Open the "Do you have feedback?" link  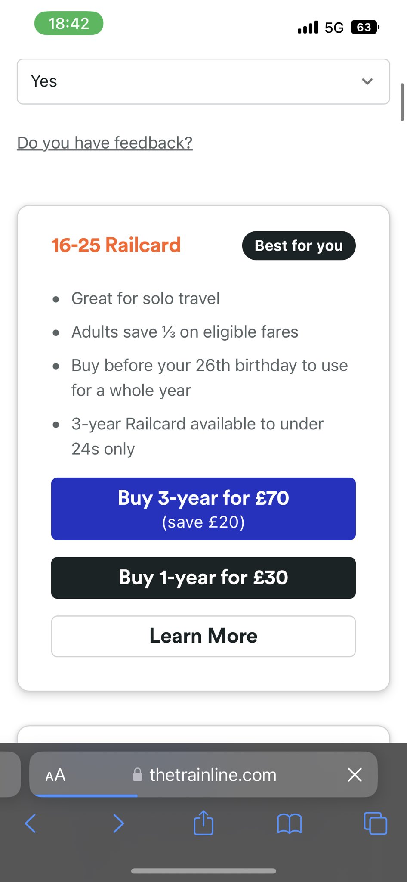(x=105, y=143)
